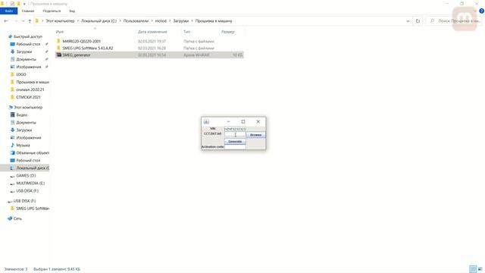The image size is (485, 273).
Task: Open pinned Документы under quick access
Action: tap(26, 59)
